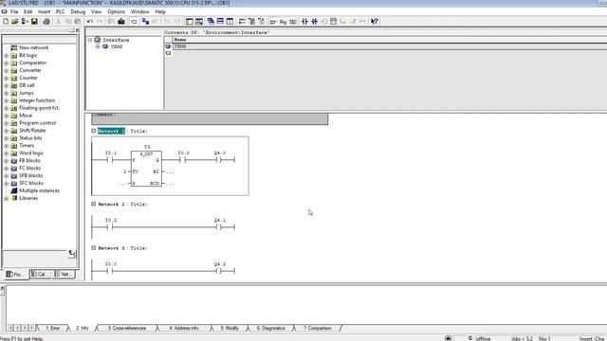Insert an empty box from toolbar

point(333,21)
